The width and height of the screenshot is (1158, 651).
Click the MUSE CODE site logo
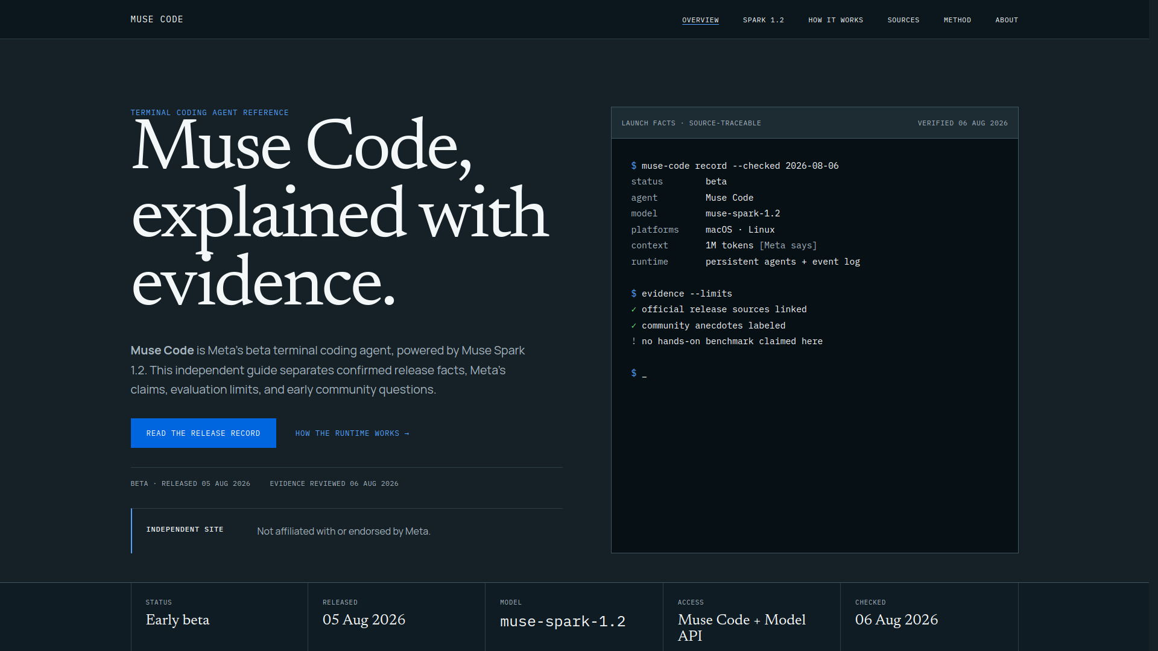(x=157, y=19)
